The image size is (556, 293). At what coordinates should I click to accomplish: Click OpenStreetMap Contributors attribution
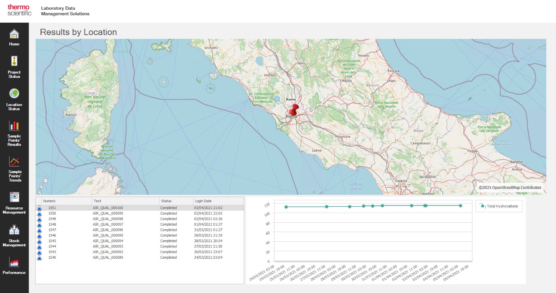(510, 188)
